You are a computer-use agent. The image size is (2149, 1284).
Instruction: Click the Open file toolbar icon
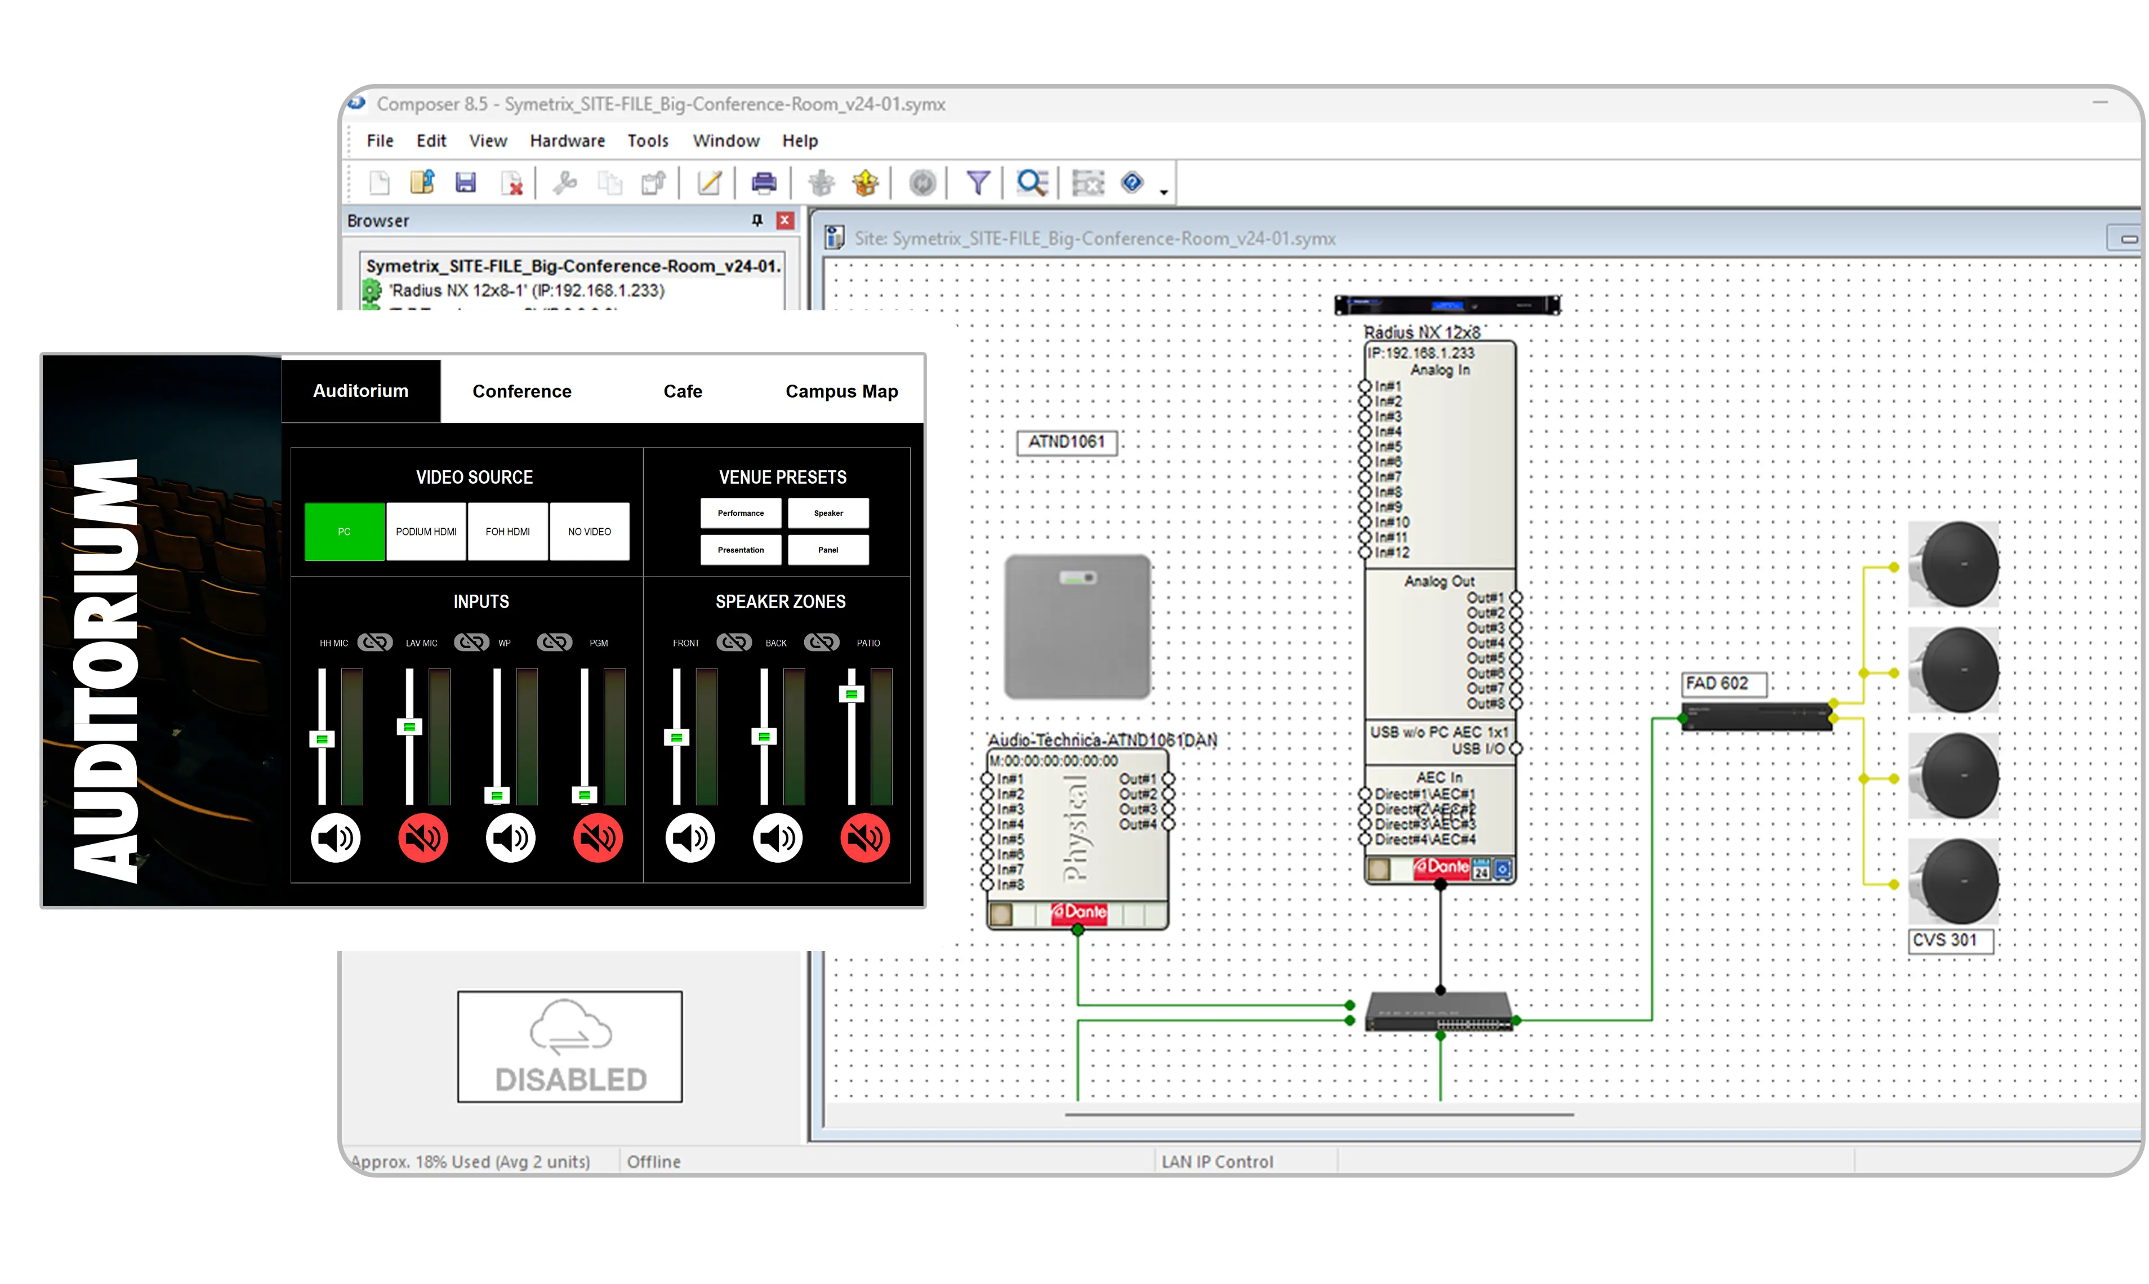(x=421, y=182)
